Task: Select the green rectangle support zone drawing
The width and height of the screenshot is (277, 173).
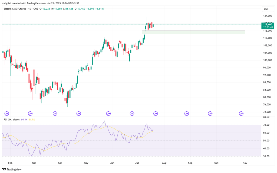Action: (x=193, y=32)
